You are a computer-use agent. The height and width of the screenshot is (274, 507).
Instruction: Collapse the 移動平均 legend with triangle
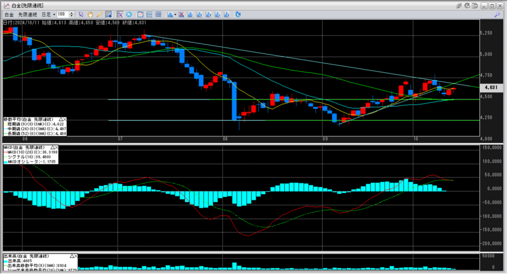pos(60,119)
